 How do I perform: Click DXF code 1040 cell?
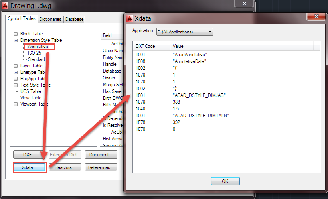point(140,109)
